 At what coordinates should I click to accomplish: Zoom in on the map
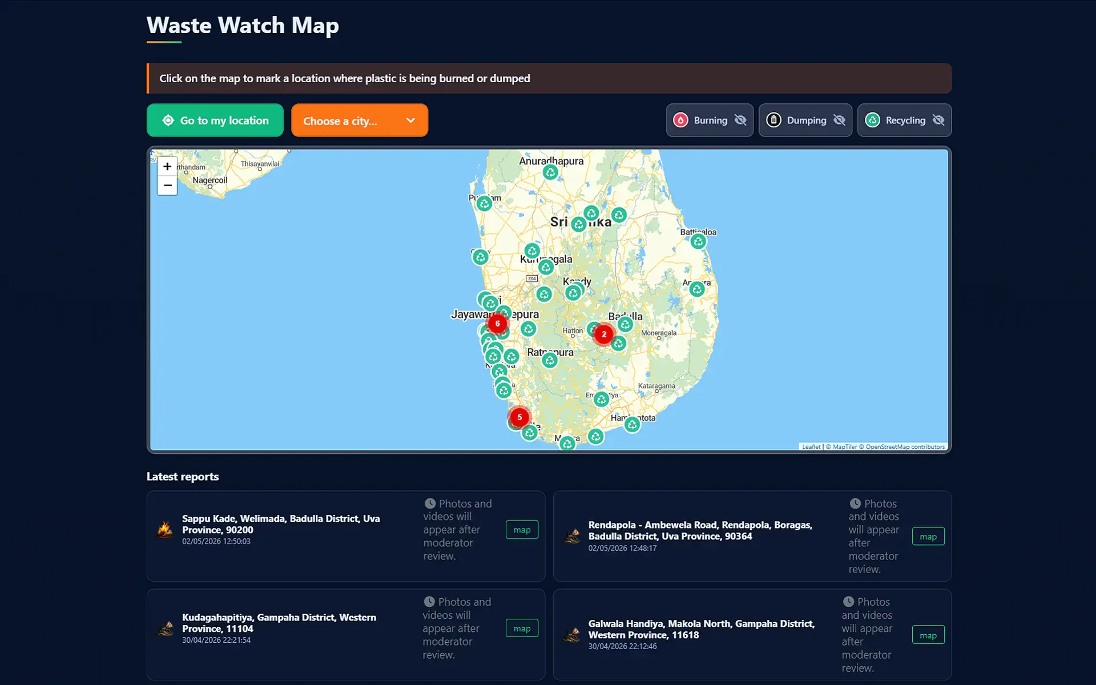[167, 167]
